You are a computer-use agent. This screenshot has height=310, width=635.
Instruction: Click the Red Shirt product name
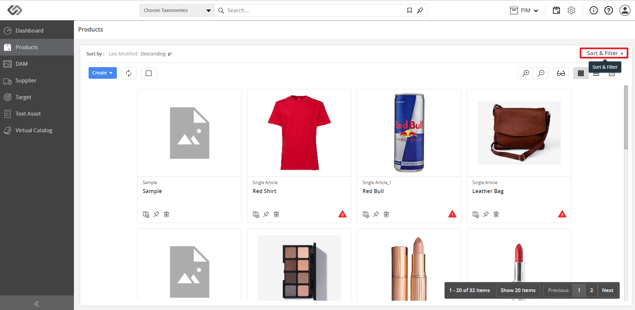click(264, 191)
